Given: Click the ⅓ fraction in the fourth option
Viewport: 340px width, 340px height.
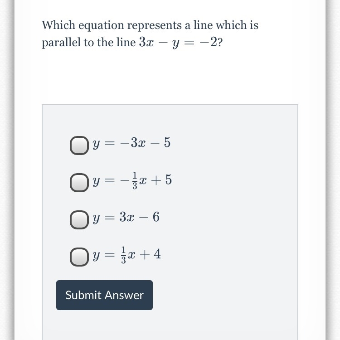Looking at the screenshot, I should pos(123,255).
